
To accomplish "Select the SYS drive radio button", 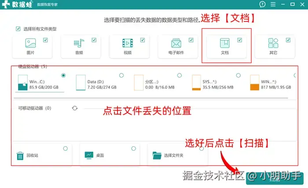I will (x=238, y=75).
